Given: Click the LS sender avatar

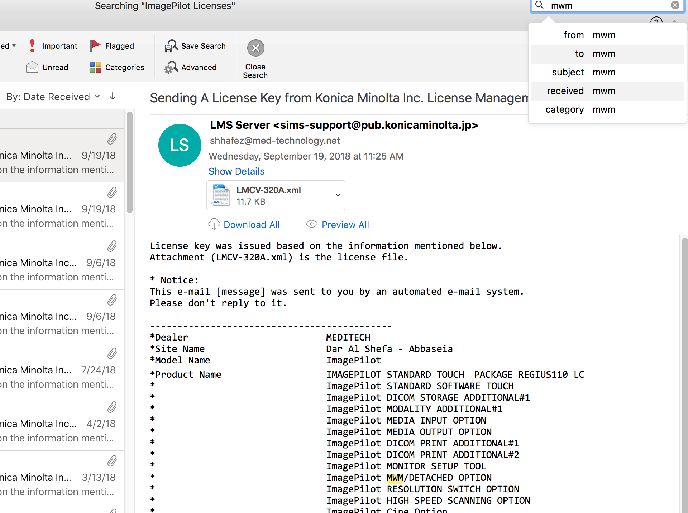Looking at the screenshot, I should 180,145.
